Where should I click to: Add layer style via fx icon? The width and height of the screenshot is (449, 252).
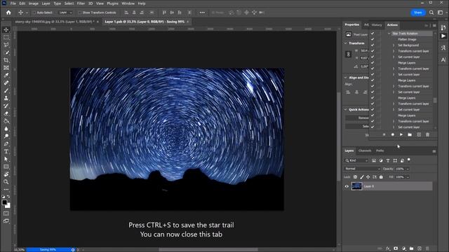[388, 248]
